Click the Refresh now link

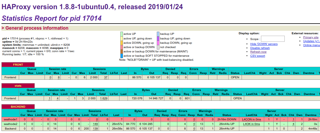click(x=258, y=52)
